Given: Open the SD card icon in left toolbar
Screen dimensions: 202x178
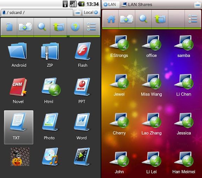Looking at the screenshot, I should tap(9, 27).
